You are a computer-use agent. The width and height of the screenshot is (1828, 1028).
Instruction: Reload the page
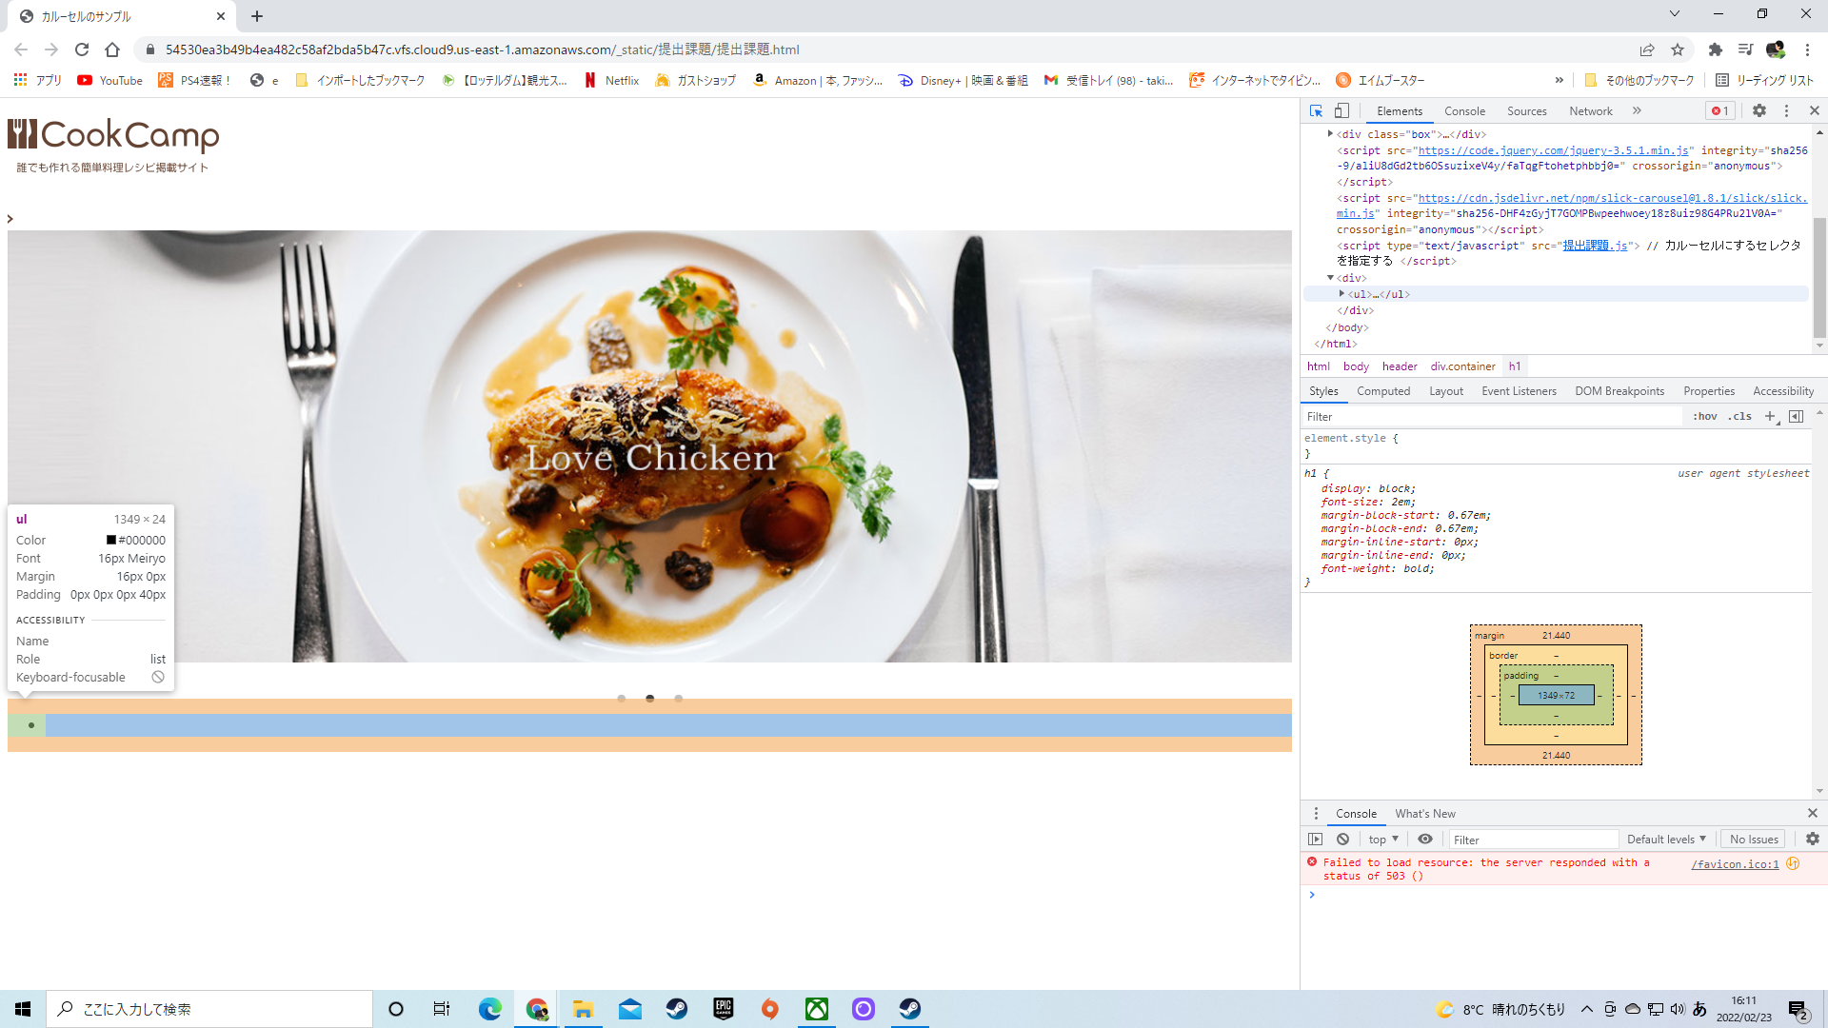[x=82, y=49]
